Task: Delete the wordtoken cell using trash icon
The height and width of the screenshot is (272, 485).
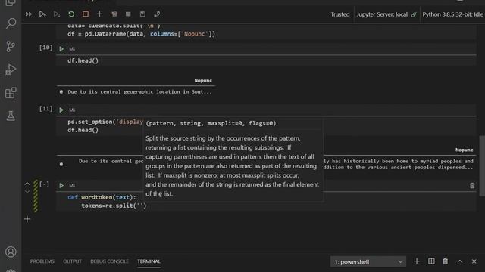Action: pos(472,186)
